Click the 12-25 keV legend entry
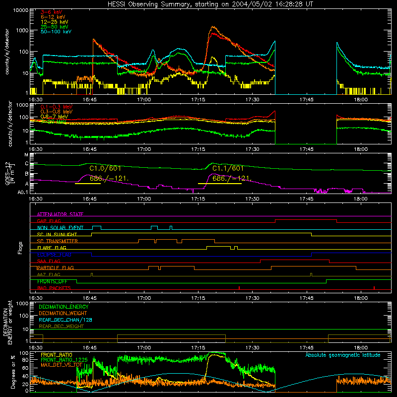The image size is (397, 397). tap(55, 22)
